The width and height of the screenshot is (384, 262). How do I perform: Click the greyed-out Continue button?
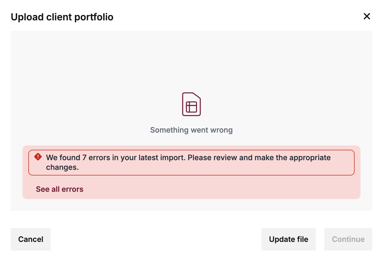tap(348, 239)
